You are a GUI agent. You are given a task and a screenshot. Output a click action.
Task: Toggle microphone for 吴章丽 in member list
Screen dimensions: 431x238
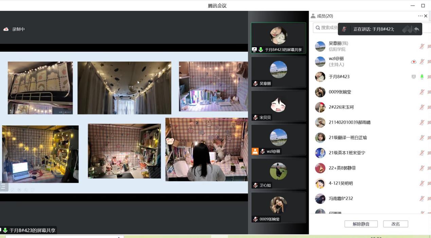[422, 46]
